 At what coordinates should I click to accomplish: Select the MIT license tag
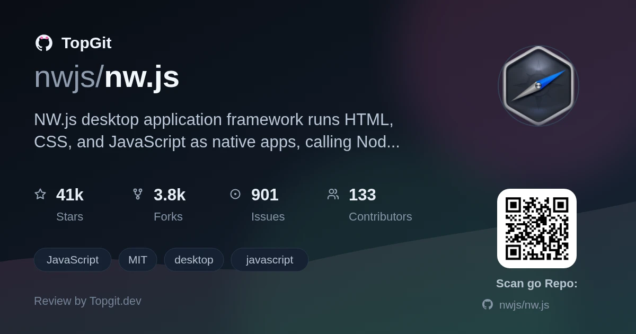click(x=138, y=260)
